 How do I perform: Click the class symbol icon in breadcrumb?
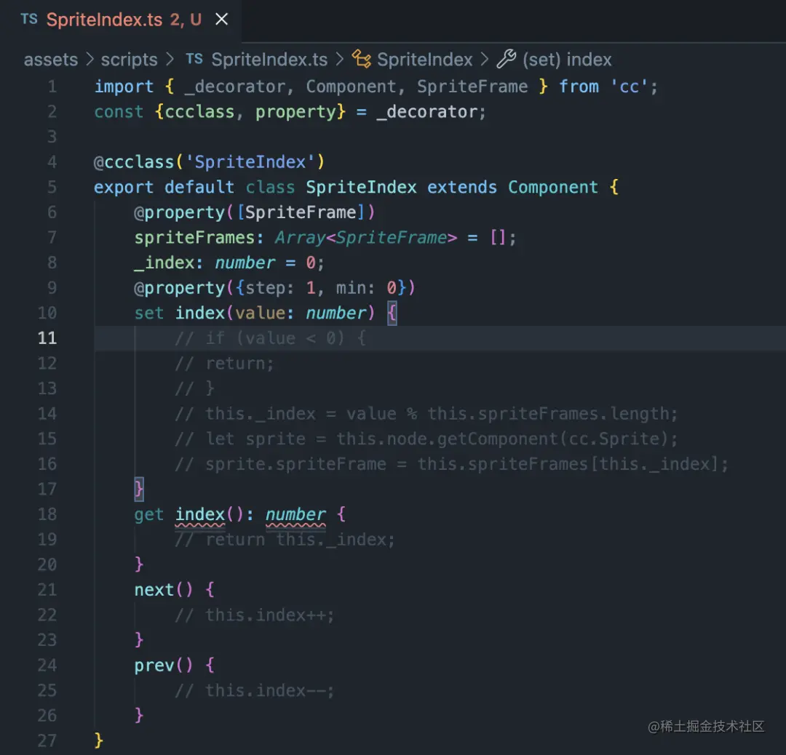point(362,59)
